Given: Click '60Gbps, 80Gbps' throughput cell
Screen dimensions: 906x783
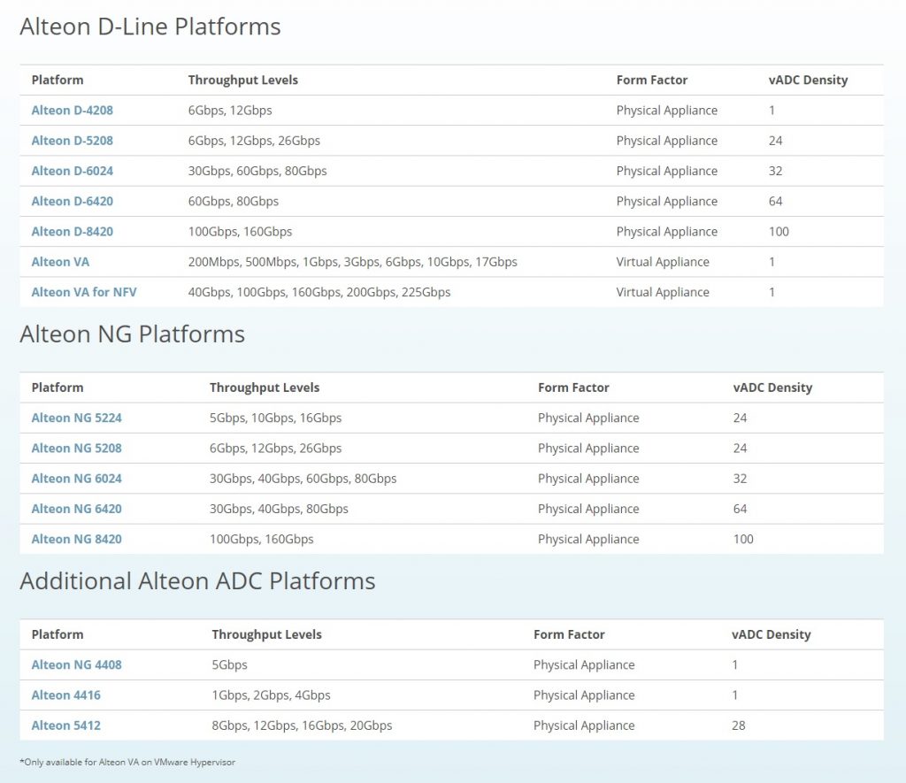Looking at the screenshot, I should pos(234,201).
